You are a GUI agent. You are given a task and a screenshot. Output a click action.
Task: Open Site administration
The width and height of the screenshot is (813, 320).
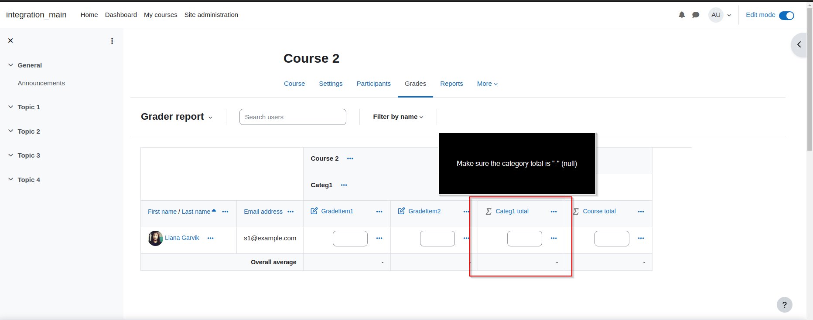point(211,15)
